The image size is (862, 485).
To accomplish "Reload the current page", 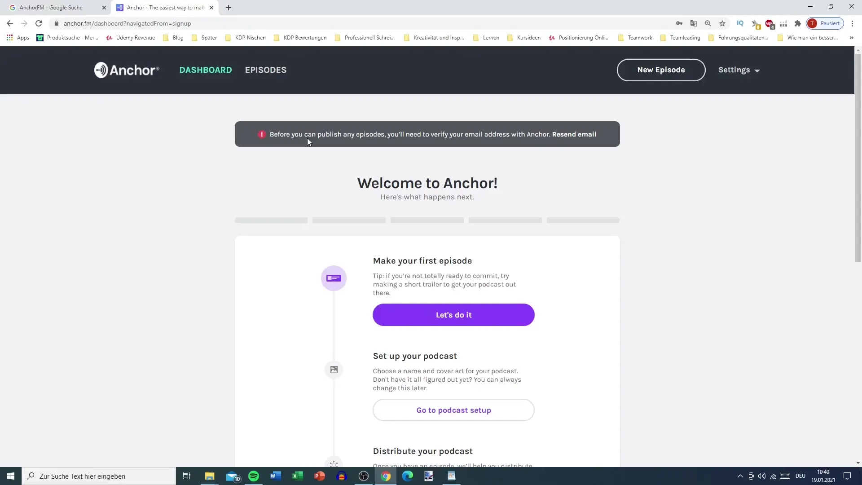I will 39,23.
